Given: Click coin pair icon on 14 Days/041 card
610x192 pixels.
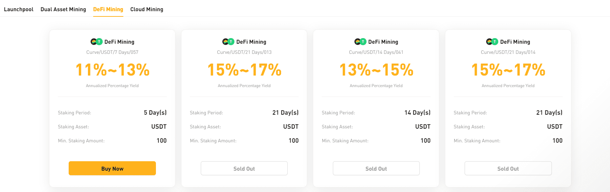Looking at the screenshot, I should [360, 42].
